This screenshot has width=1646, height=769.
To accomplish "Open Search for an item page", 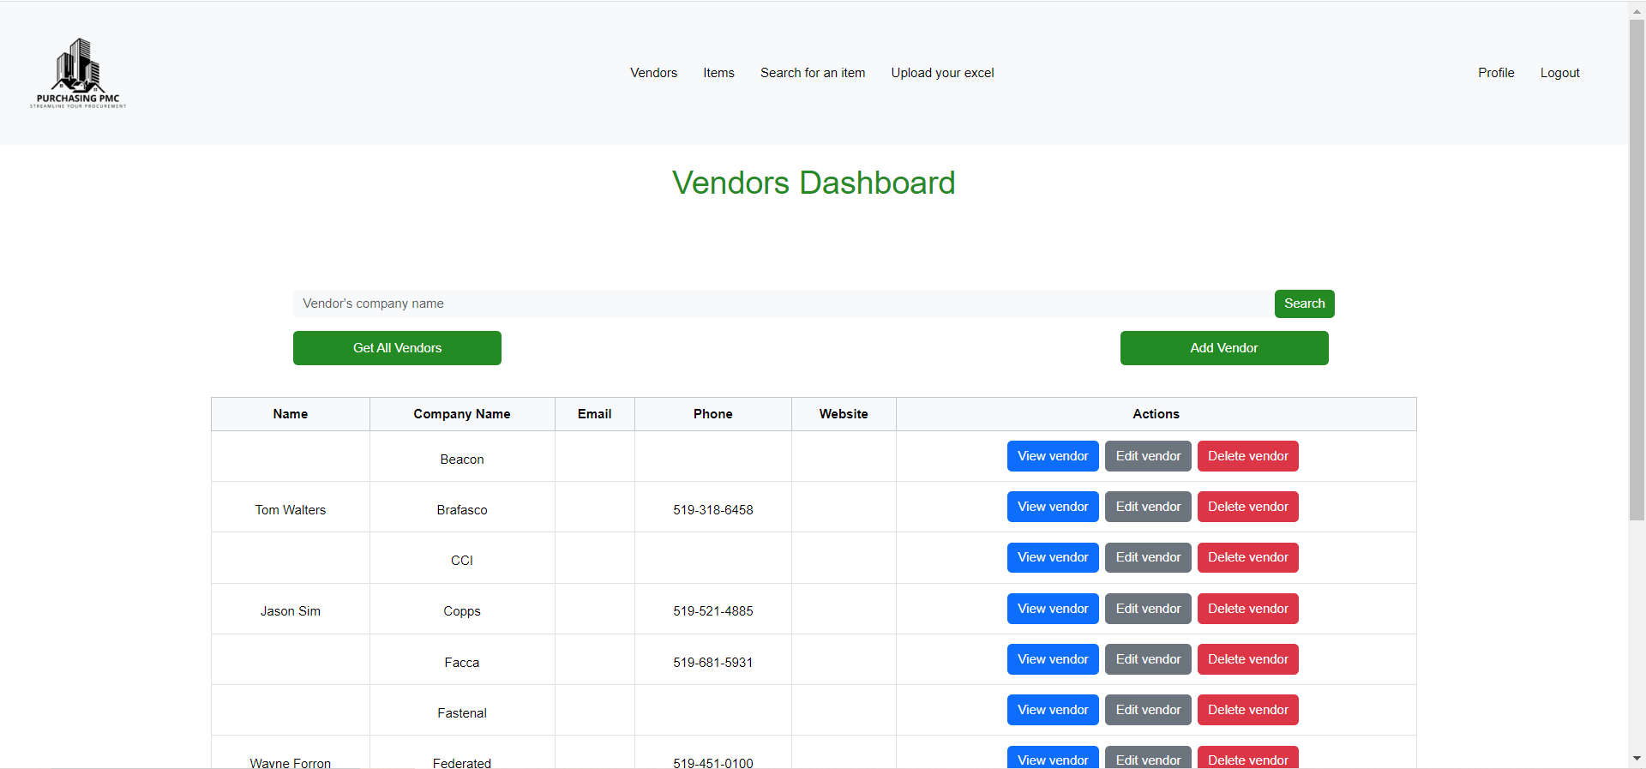I will click(812, 73).
